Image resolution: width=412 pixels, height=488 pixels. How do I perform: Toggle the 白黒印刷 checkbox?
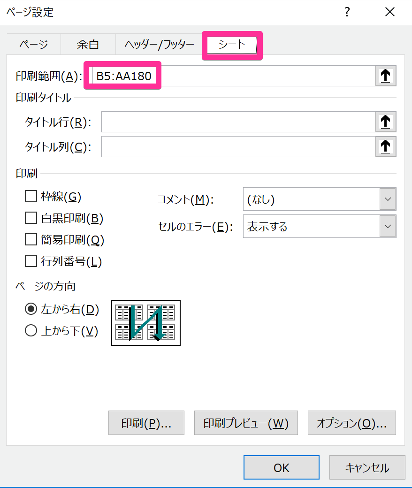point(31,218)
